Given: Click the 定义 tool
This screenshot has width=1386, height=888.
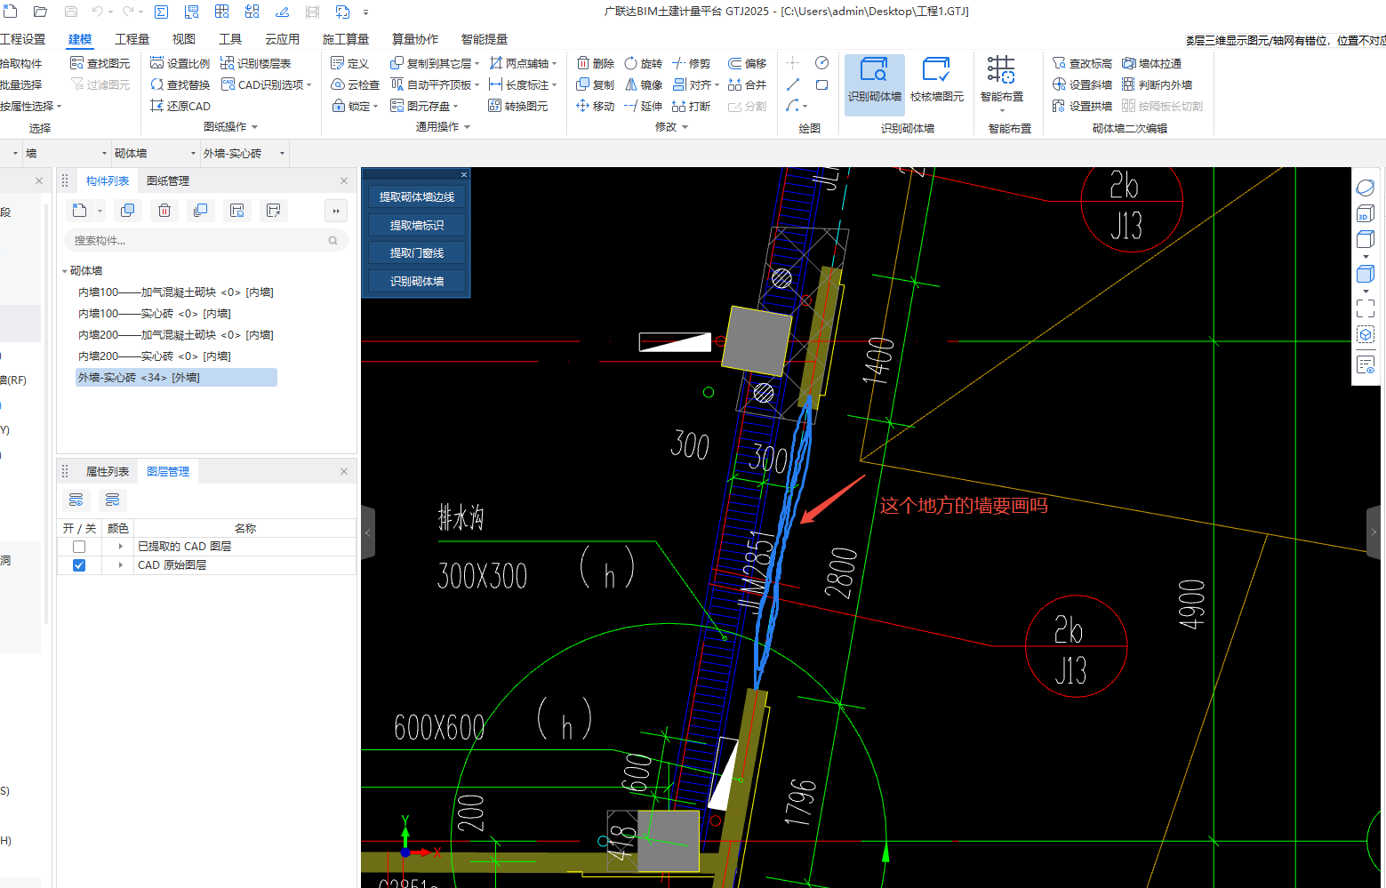Looking at the screenshot, I should (350, 63).
